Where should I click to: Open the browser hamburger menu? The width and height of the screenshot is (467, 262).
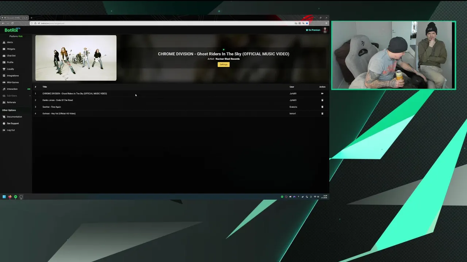pos(326,23)
